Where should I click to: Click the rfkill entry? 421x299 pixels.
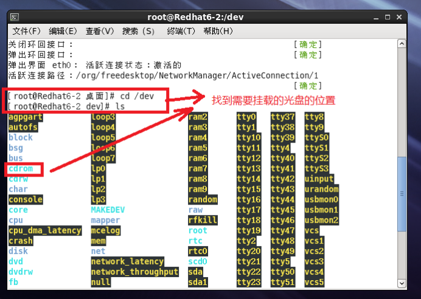203,220
